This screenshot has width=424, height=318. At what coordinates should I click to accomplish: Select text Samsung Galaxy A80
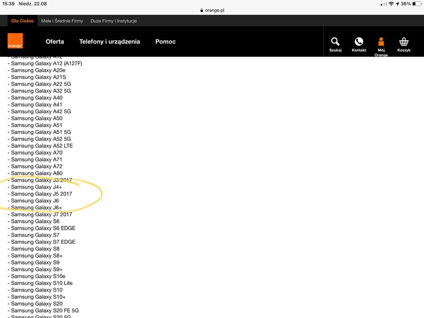[37, 173]
